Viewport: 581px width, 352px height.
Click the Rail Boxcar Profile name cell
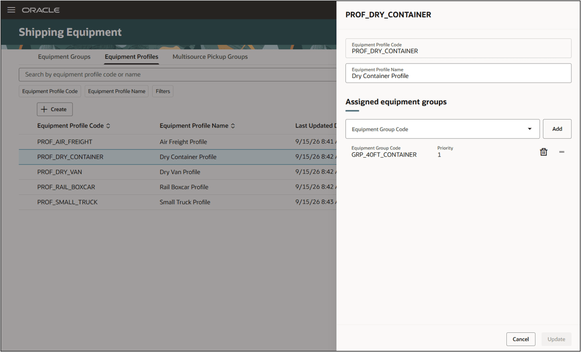[x=184, y=187]
